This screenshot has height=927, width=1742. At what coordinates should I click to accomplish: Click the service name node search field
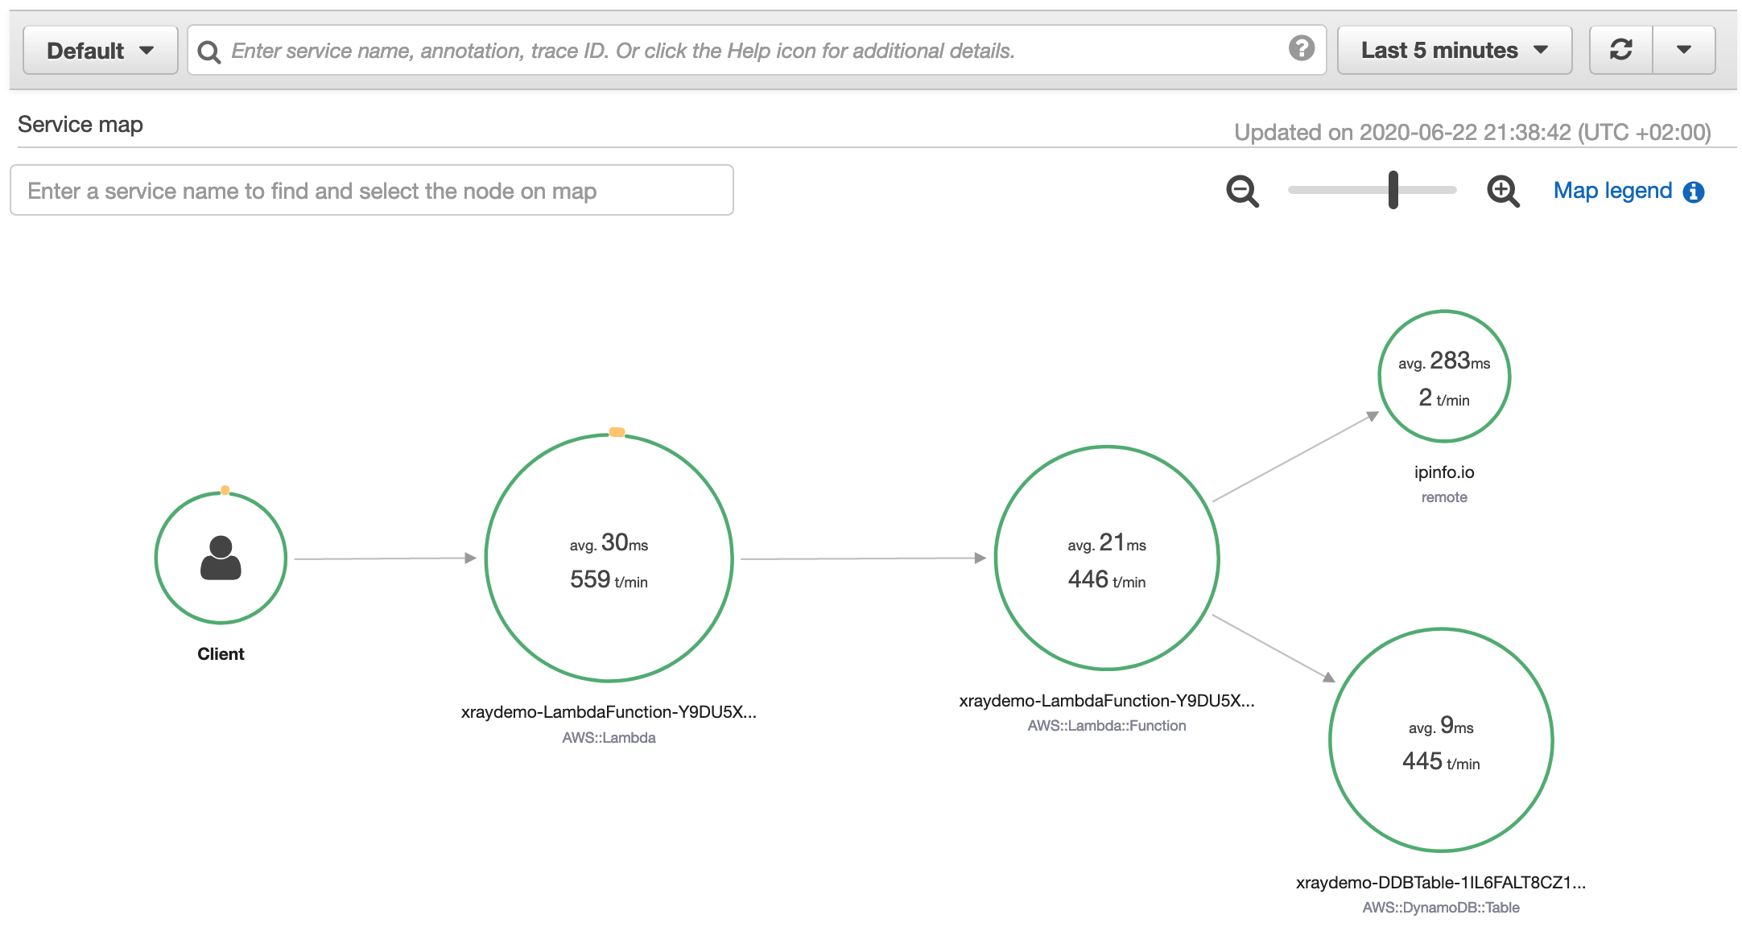coord(371,191)
